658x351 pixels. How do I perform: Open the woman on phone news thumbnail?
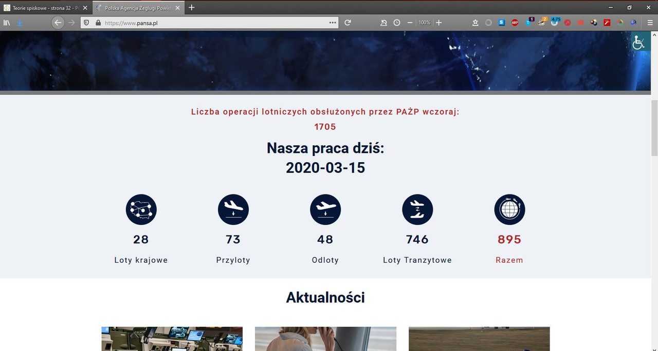tap(325, 339)
